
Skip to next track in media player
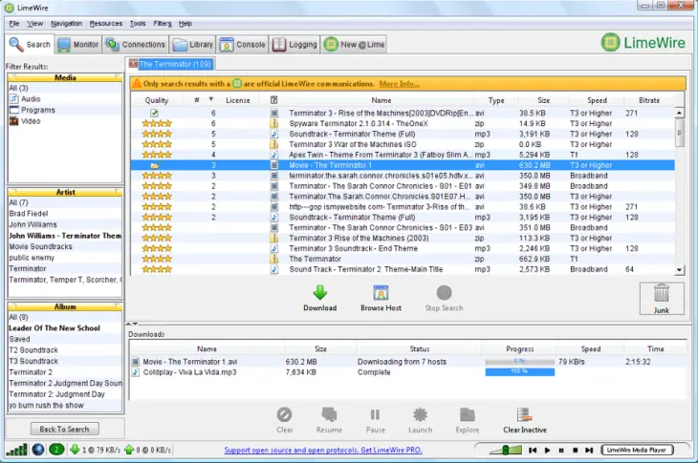(x=589, y=451)
